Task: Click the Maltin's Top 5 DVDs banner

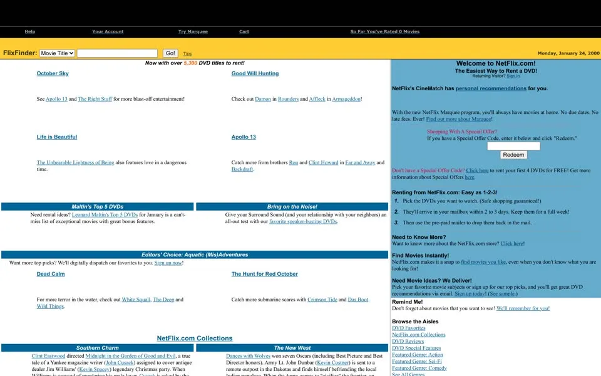Action: point(98,206)
